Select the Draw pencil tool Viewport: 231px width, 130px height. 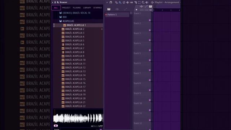click(x=116, y=3)
